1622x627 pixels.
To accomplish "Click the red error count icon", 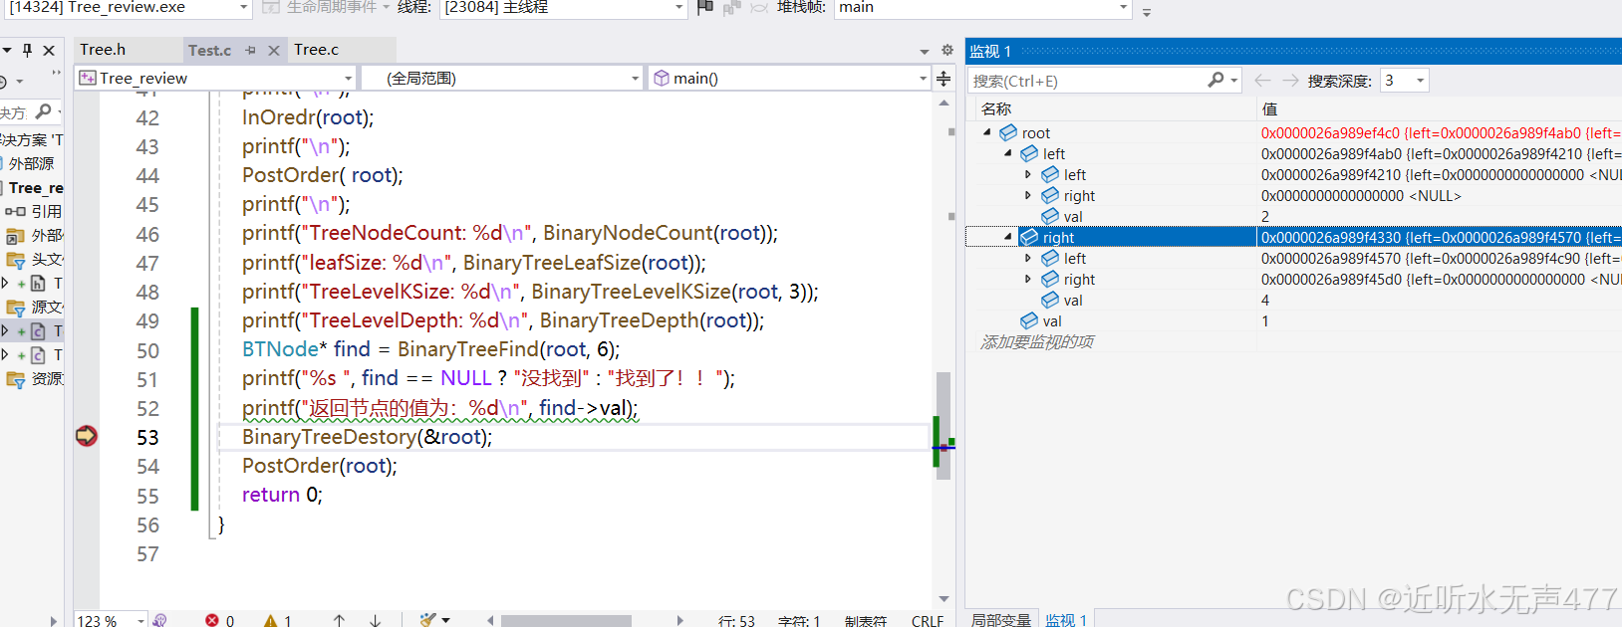I will 212,620.
